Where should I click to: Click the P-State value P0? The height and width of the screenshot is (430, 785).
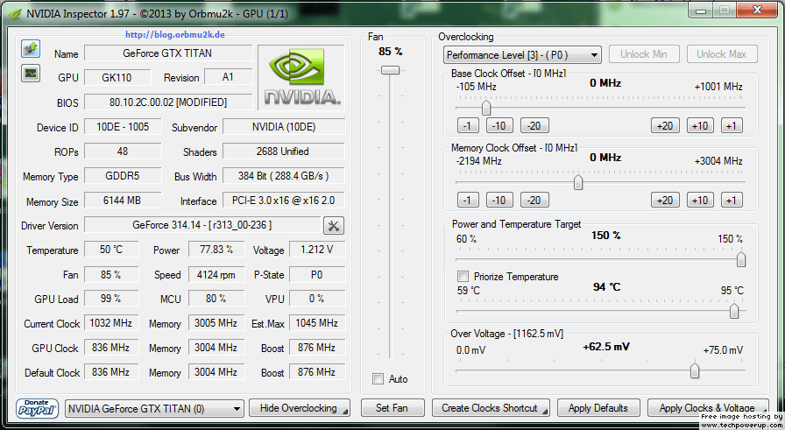(x=317, y=274)
